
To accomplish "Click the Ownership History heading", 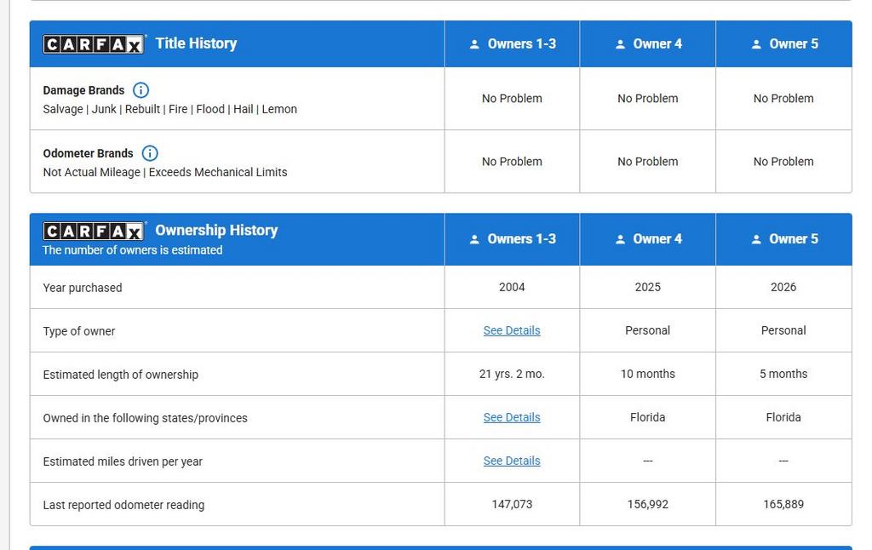I will point(216,230).
